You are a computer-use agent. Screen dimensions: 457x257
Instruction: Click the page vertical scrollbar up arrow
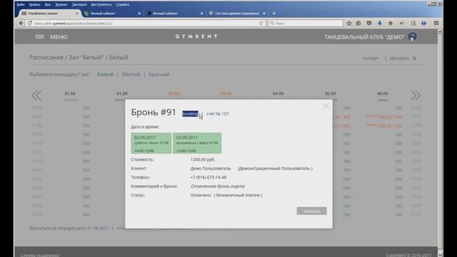pyautogui.click(x=440, y=31)
